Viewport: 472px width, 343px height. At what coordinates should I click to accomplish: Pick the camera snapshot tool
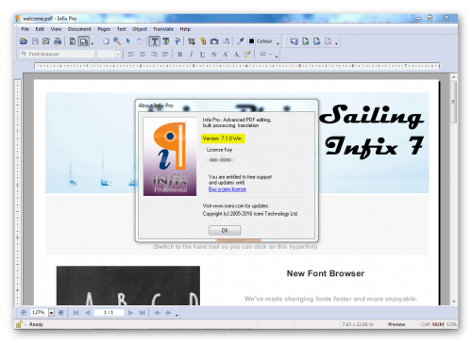[x=214, y=41]
